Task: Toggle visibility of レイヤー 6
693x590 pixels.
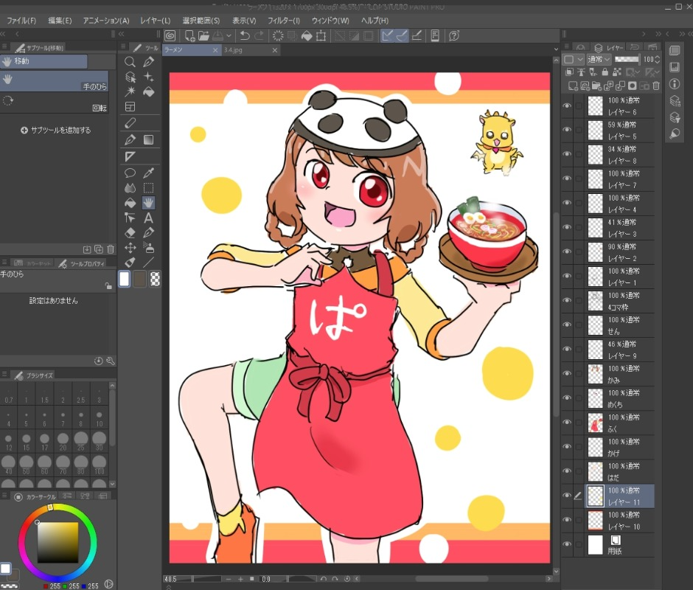Action: [567, 106]
